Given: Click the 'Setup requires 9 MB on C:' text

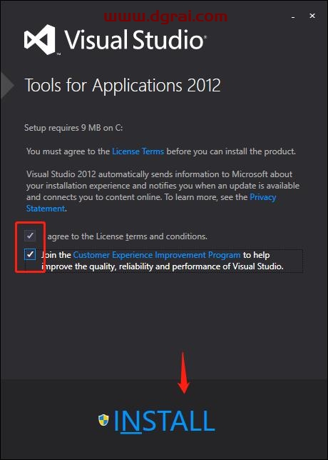Looking at the screenshot, I should [73, 128].
